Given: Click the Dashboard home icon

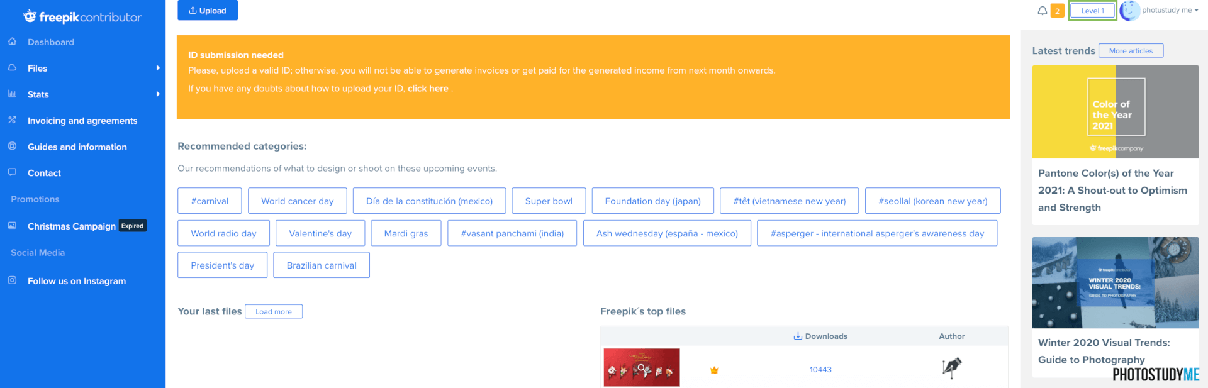Looking at the screenshot, I should pyautogui.click(x=12, y=42).
